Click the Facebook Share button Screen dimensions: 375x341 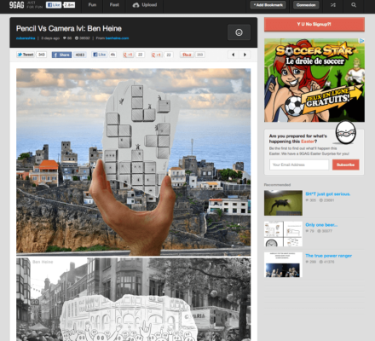[x=61, y=55]
